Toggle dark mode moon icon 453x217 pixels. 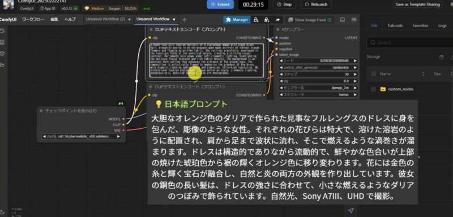pos(2,212)
